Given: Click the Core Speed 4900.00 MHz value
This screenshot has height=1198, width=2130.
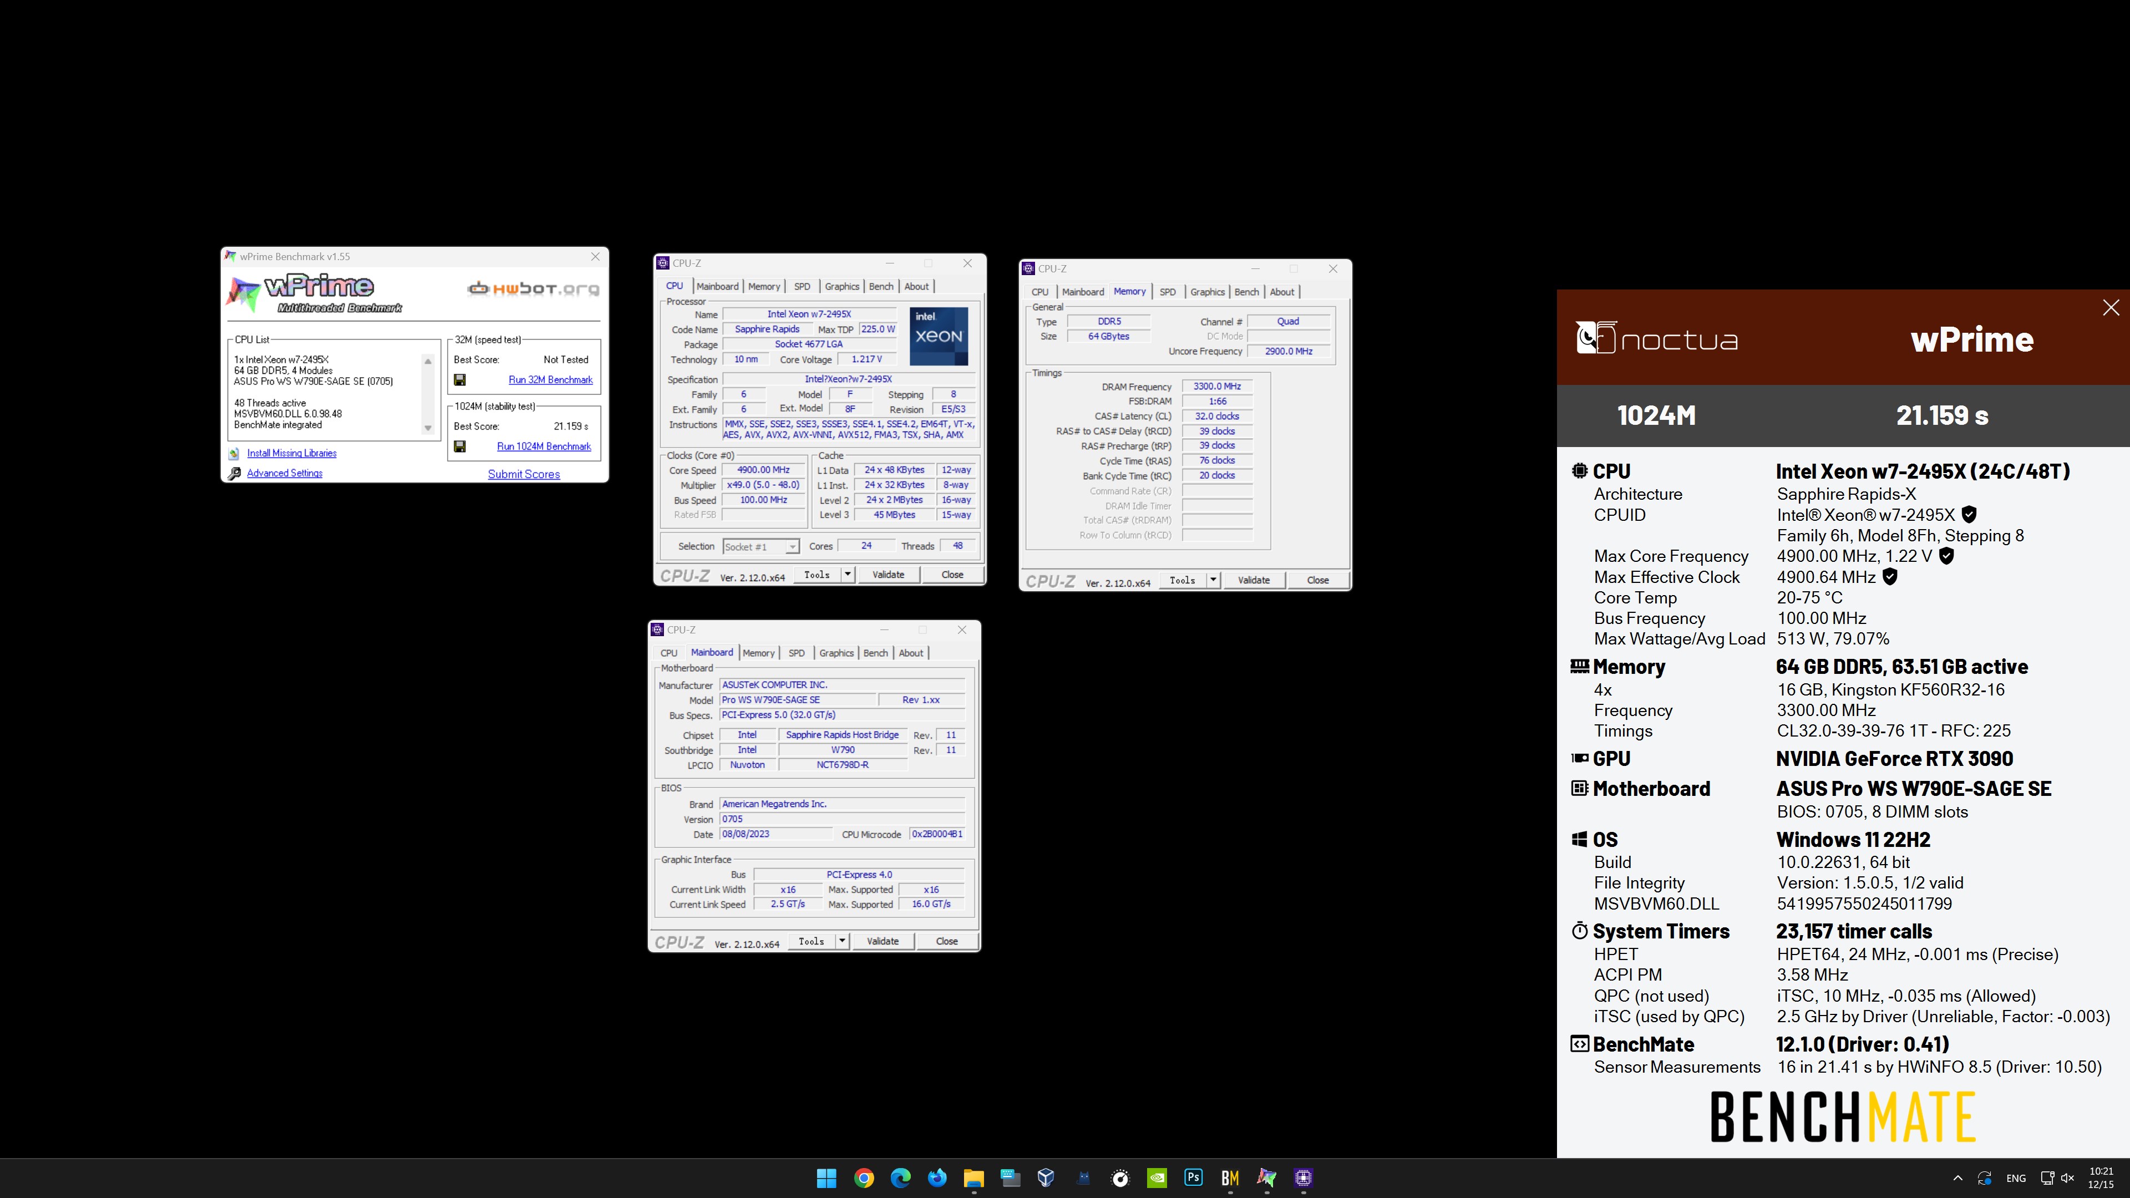Looking at the screenshot, I should (x=763, y=470).
